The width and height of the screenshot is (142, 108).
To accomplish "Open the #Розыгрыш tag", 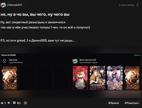I will point(131,103).
